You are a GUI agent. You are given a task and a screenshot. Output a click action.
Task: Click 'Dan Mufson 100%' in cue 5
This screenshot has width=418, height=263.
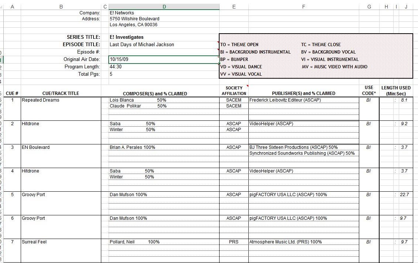pyautogui.click(x=128, y=195)
